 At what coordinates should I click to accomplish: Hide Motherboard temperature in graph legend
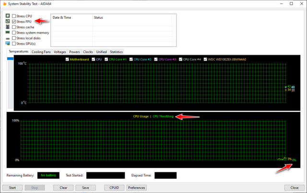pos(67,60)
